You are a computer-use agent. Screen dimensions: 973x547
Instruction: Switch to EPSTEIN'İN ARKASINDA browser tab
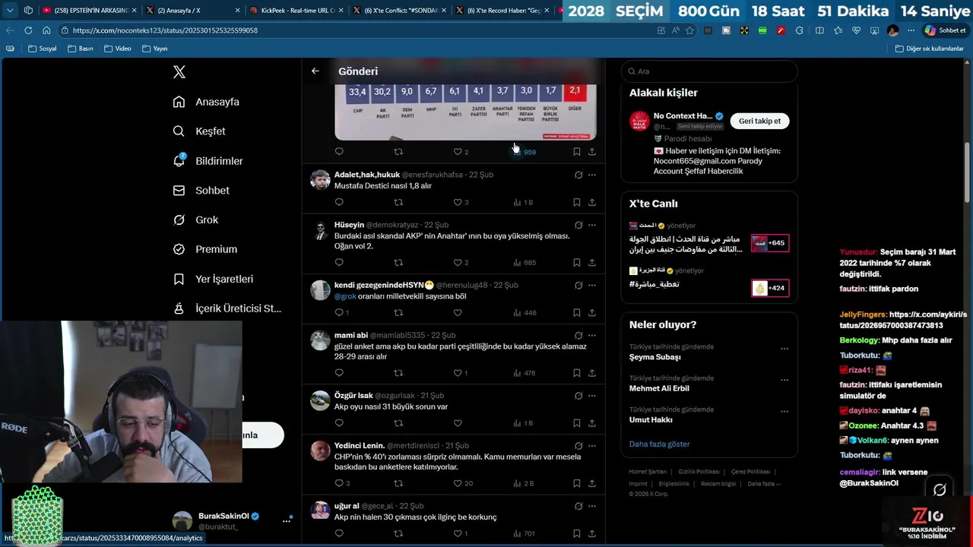[x=88, y=11]
